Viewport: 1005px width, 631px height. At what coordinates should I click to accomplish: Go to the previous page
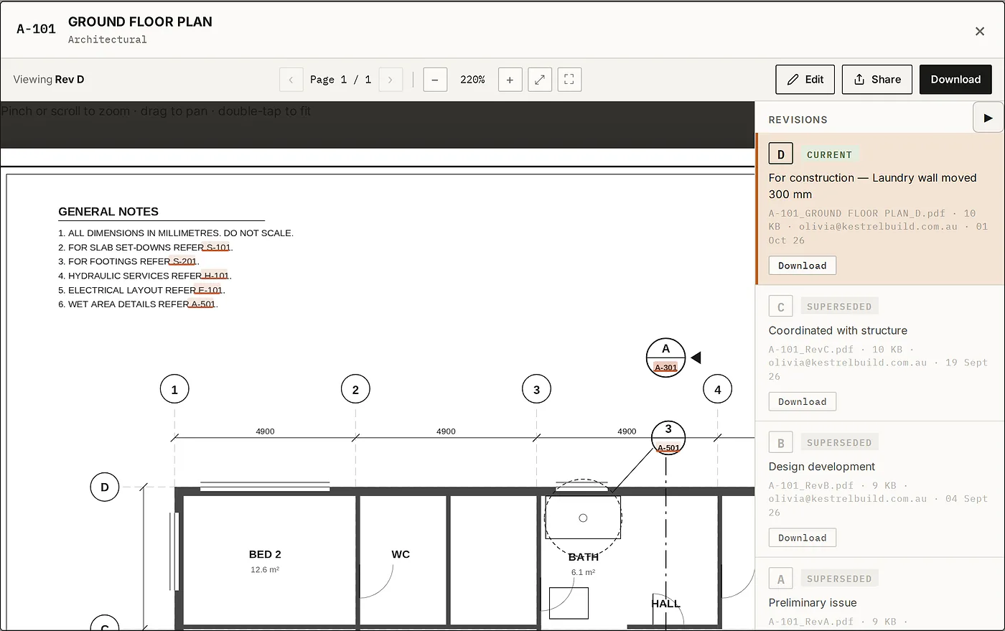[291, 80]
